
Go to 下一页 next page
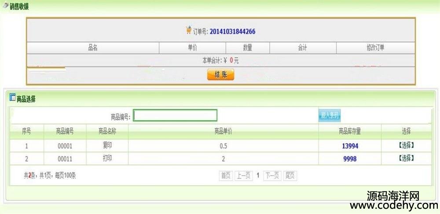pyautogui.click(x=272, y=176)
